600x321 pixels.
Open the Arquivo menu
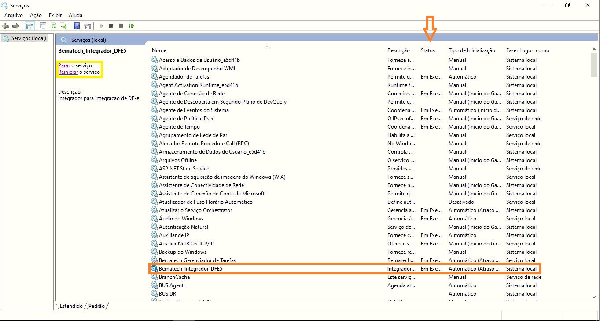click(14, 15)
